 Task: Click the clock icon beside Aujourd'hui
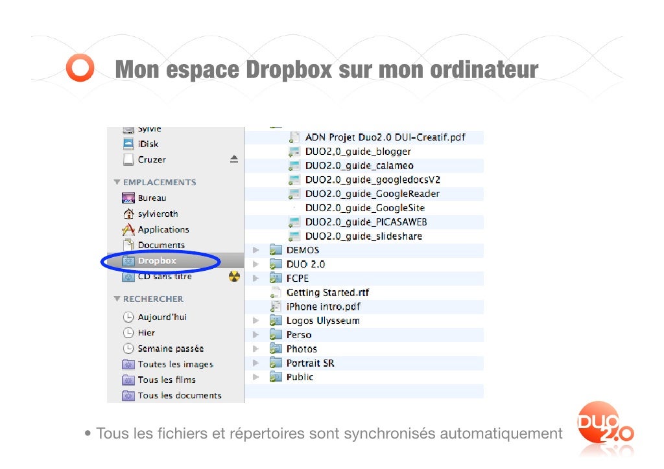pos(128,317)
